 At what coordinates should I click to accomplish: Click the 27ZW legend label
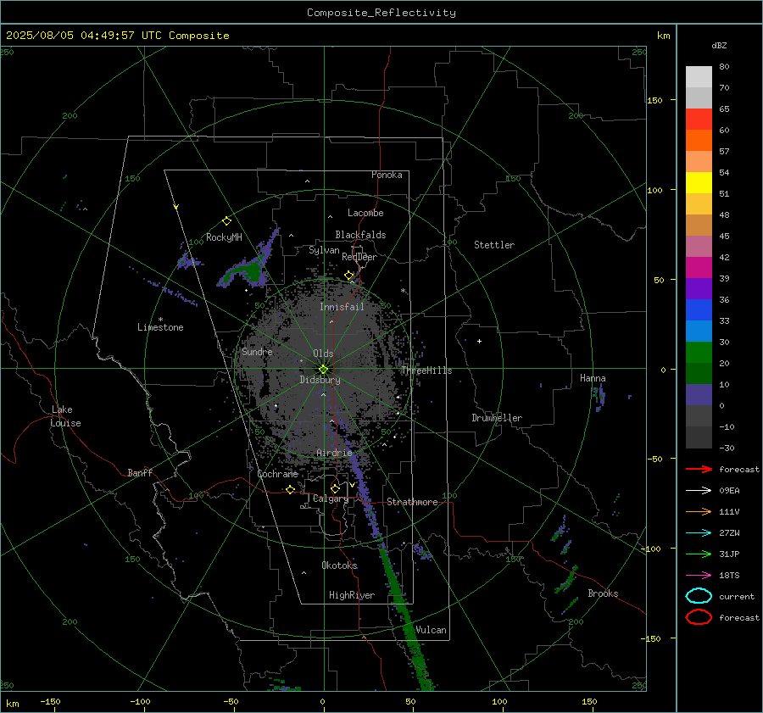tap(729, 533)
